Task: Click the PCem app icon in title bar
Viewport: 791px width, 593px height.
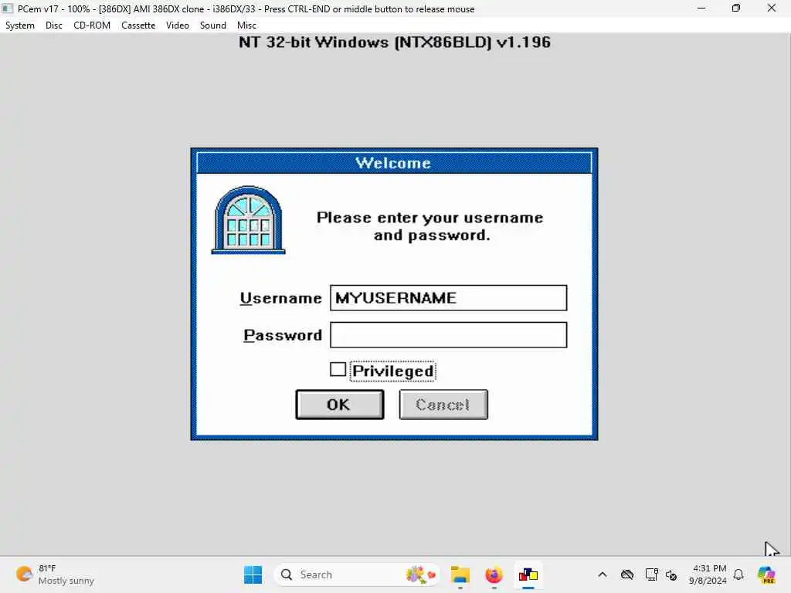Action: 7,8
